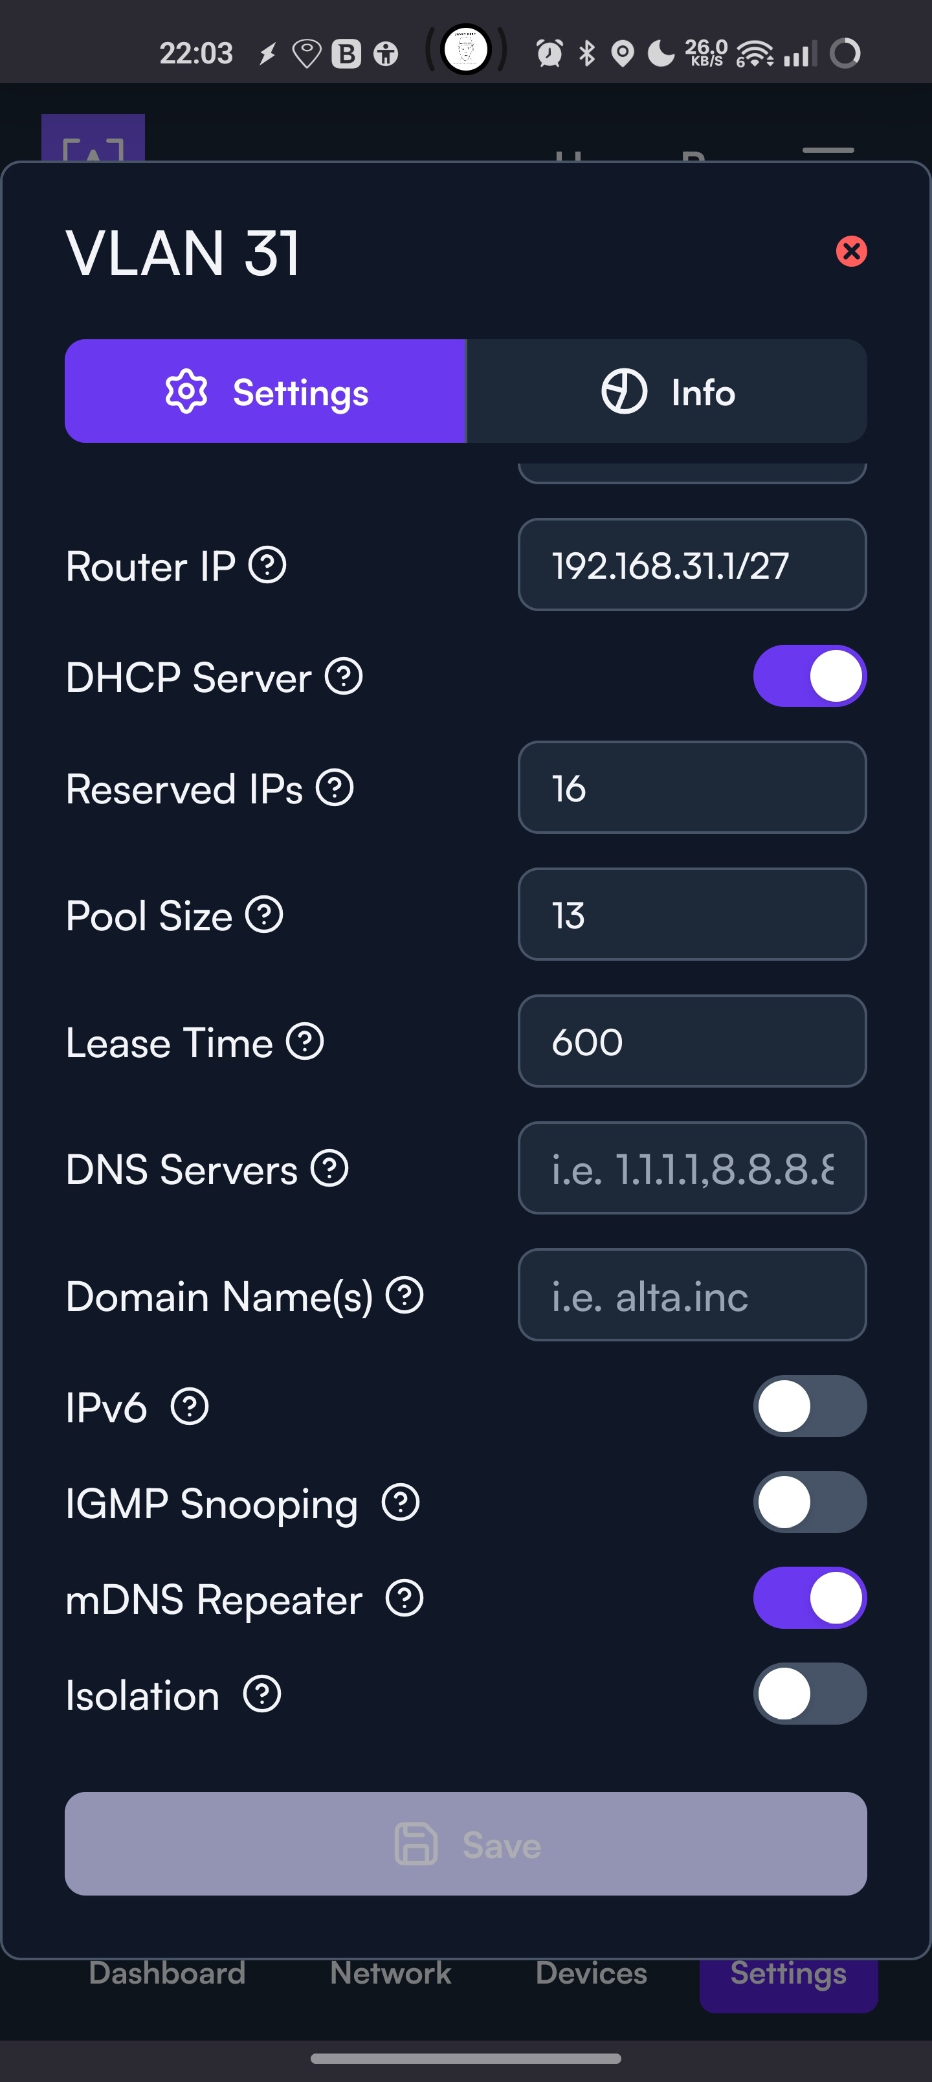932x2082 pixels.
Task: Click the Router IP help icon
Action: [x=267, y=565]
